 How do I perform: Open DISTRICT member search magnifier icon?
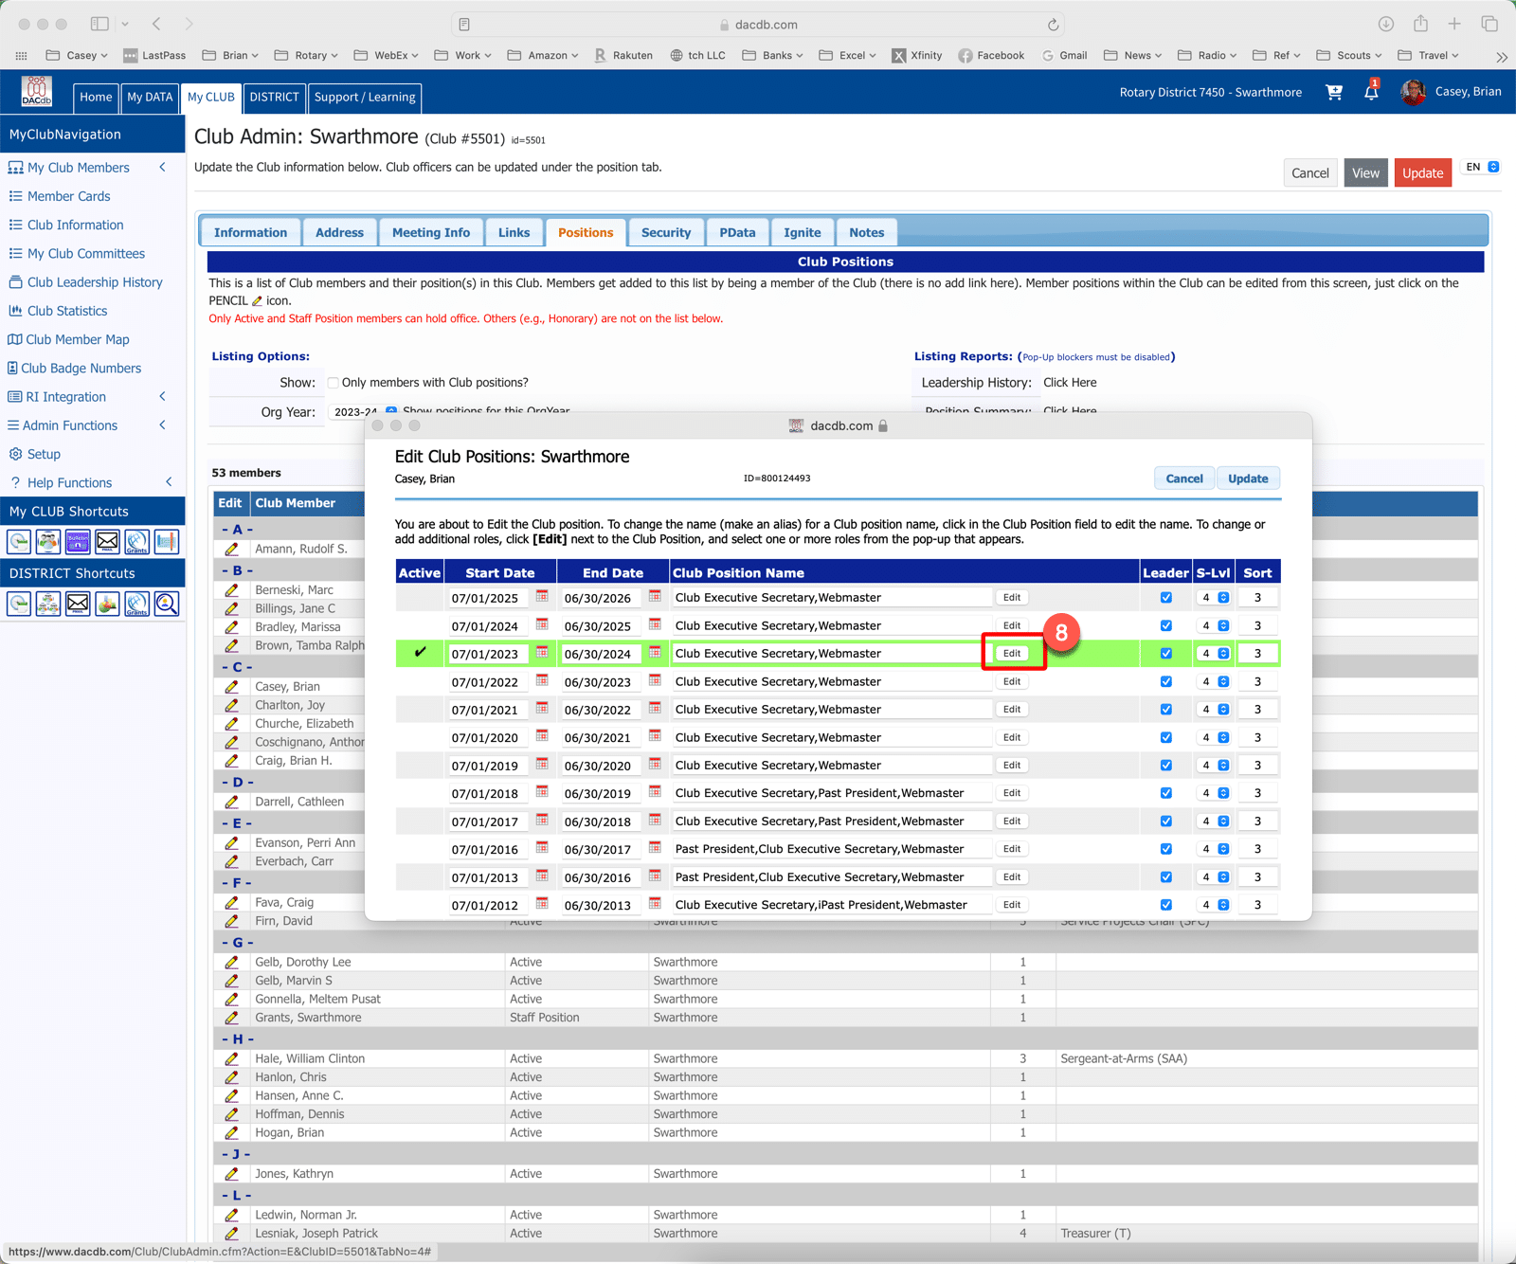166,604
